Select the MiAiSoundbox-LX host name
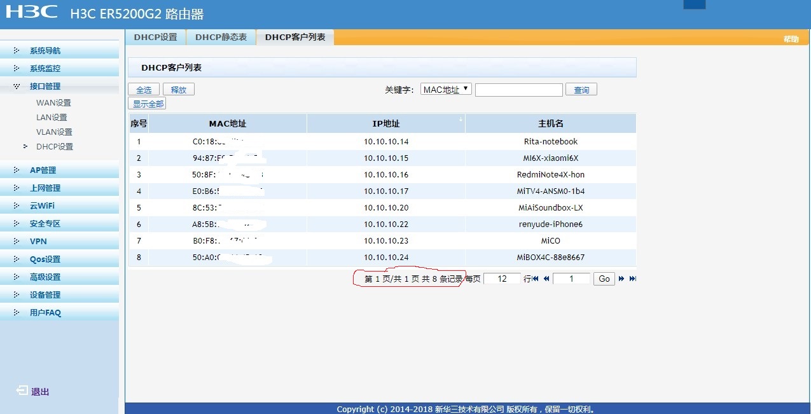 coord(551,208)
